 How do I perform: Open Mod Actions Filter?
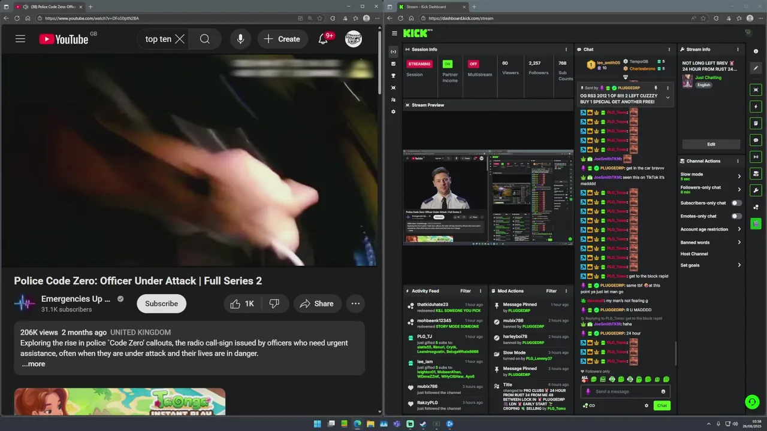(551, 291)
